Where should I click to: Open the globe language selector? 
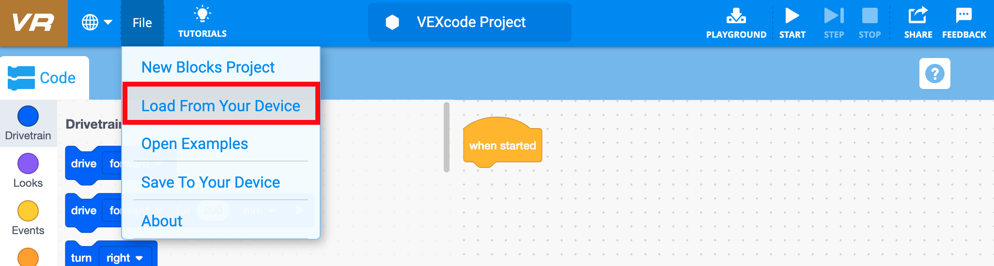point(96,22)
